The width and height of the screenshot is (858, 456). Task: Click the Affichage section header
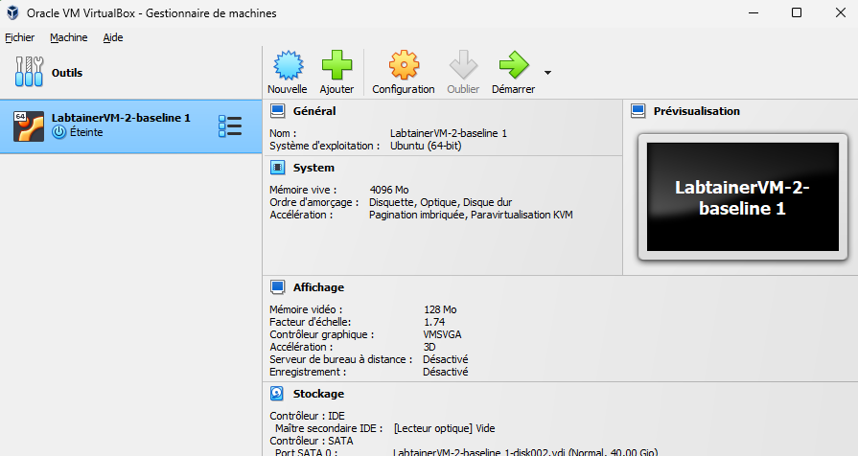coord(318,287)
